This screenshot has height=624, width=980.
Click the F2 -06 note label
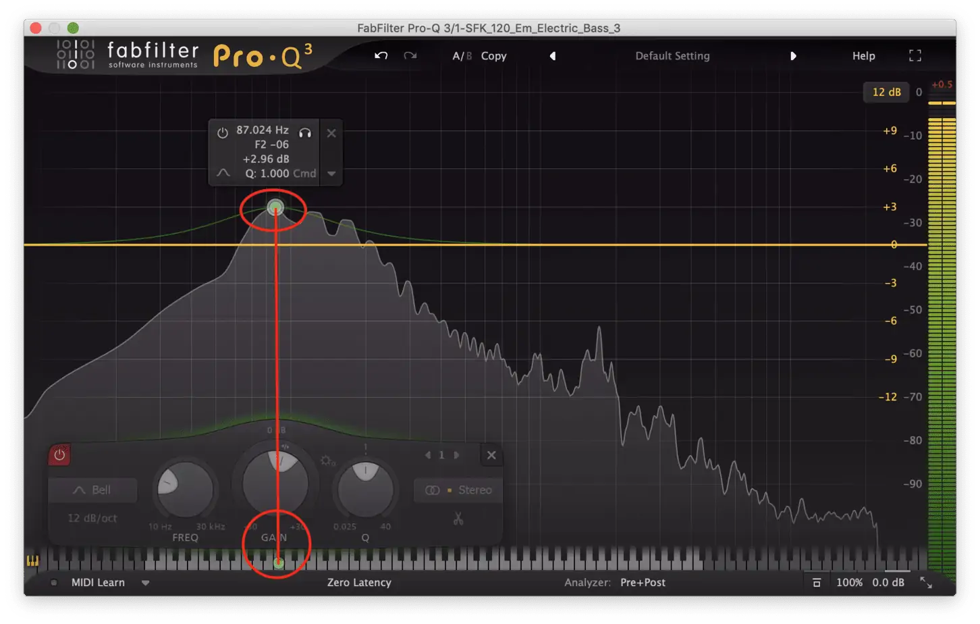(x=271, y=145)
